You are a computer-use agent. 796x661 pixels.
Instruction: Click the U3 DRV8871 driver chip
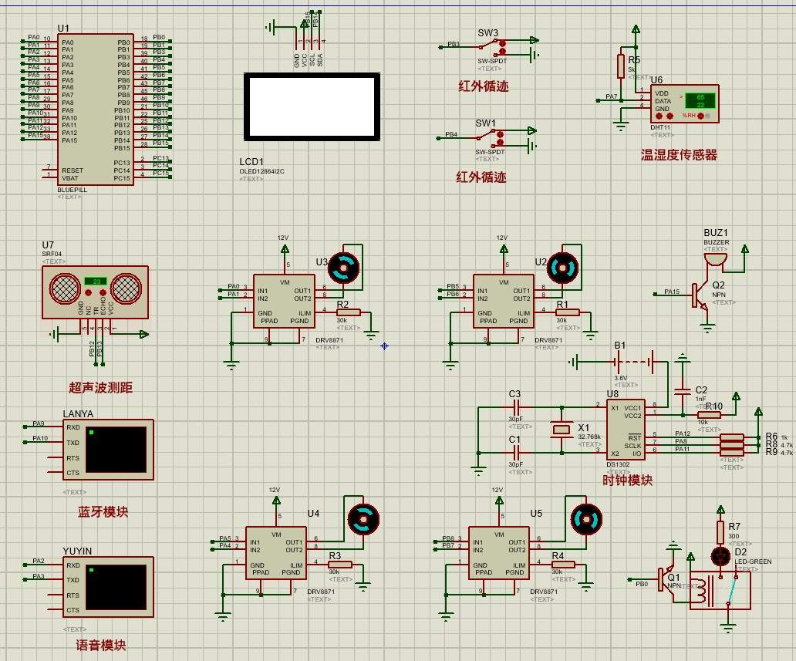coord(284,301)
